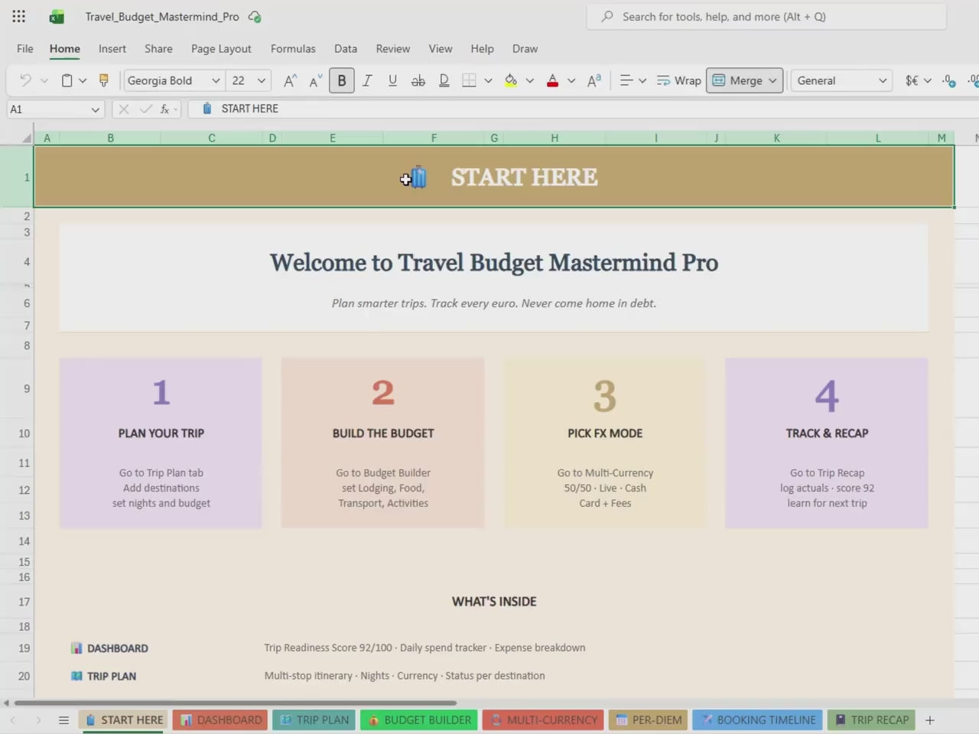Screen dimensions: 979x734
Task: Apply cell borders
Action: point(469,80)
